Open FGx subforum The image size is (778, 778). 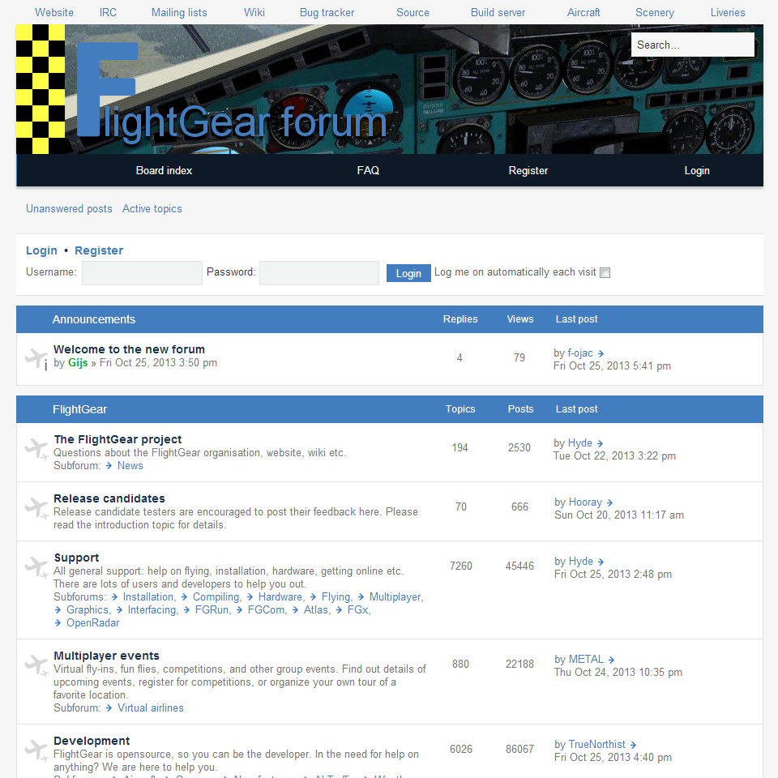click(x=357, y=609)
